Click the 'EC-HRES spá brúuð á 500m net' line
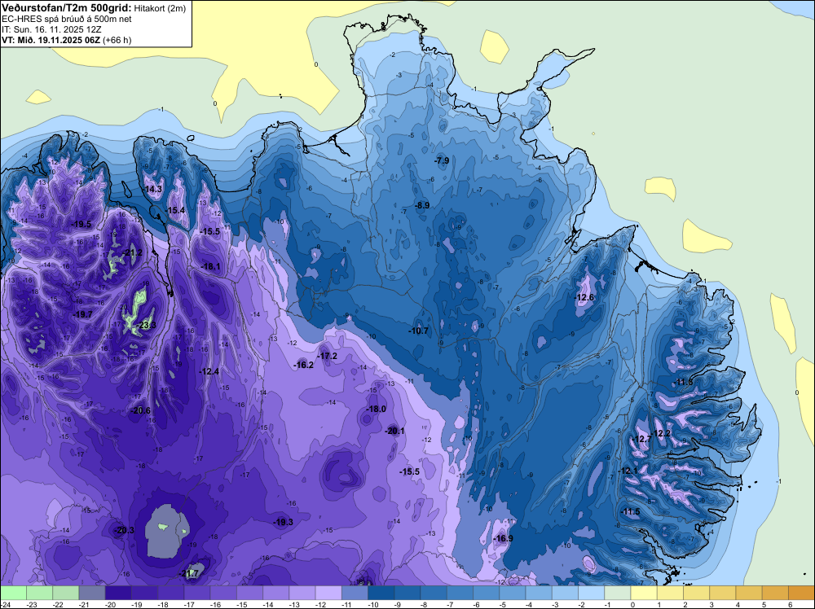This screenshot has width=815, height=609. coord(67,19)
